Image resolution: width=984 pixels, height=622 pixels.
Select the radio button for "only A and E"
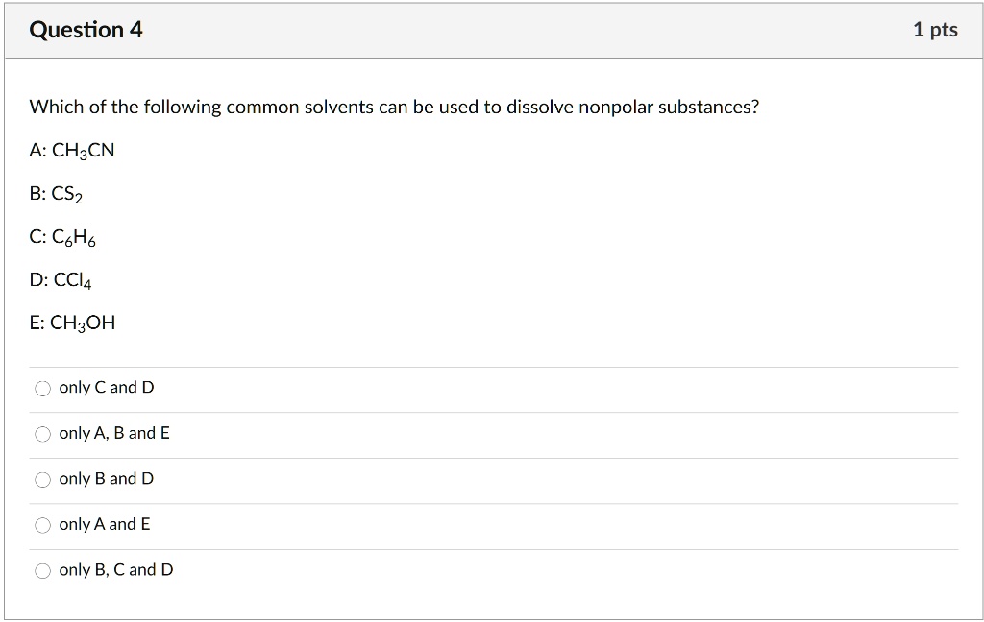pyautogui.click(x=42, y=525)
